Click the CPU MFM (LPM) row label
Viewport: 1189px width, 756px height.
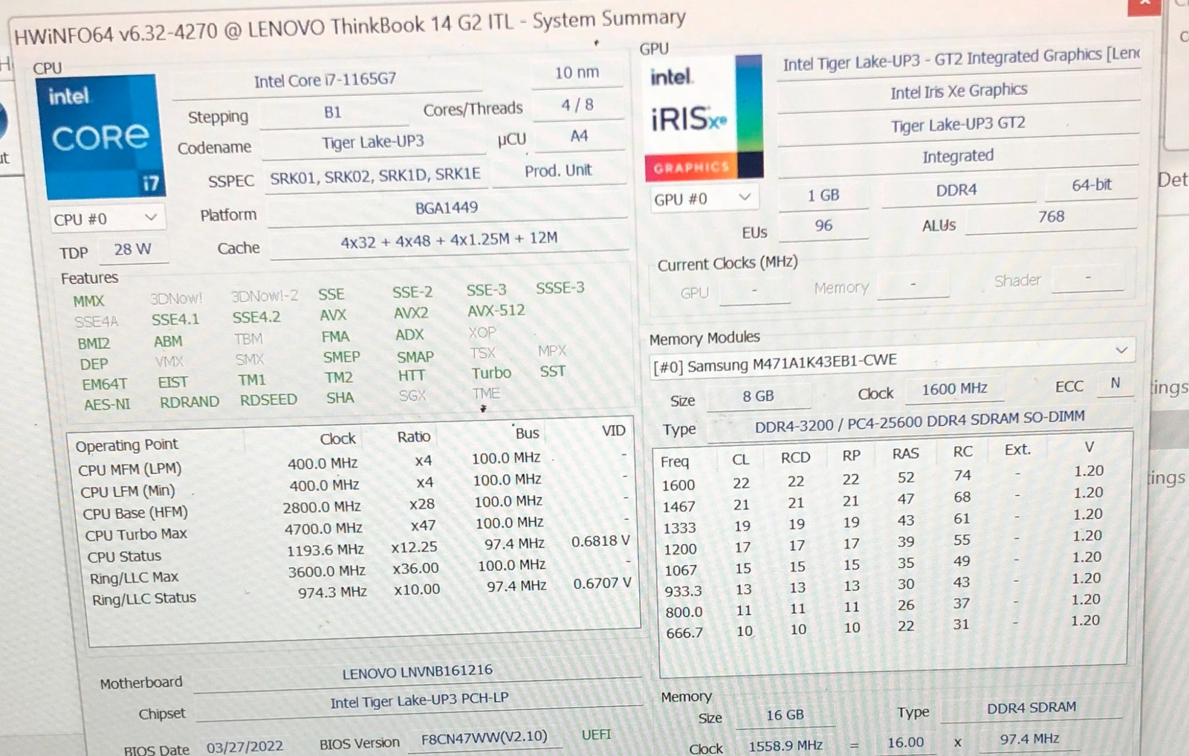(130, 470)
